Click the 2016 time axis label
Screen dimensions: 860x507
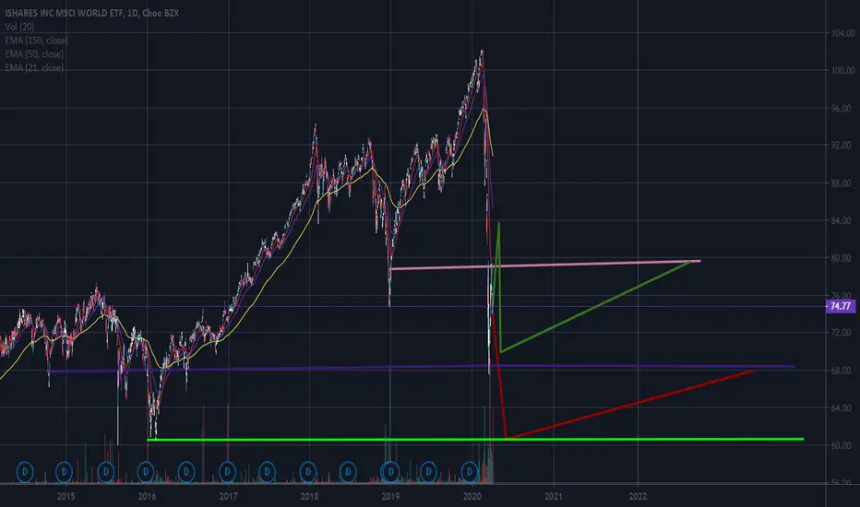147,497
